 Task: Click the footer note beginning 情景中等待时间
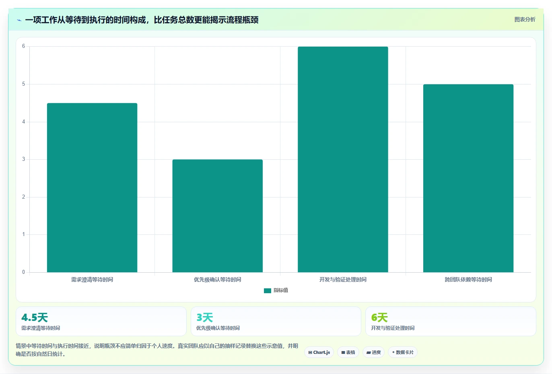point(157,350)
